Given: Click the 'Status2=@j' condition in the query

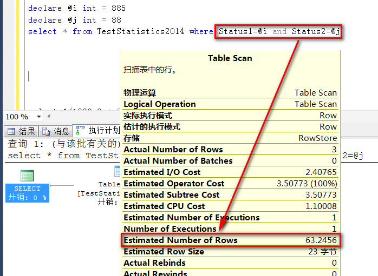Looking at the screenshot, I should 316,31.
